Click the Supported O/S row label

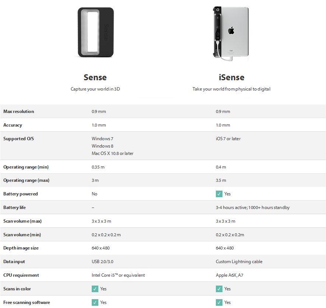coord(18,138)
